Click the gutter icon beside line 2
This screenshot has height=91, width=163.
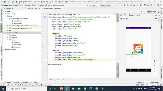click(x=45, y=17)
